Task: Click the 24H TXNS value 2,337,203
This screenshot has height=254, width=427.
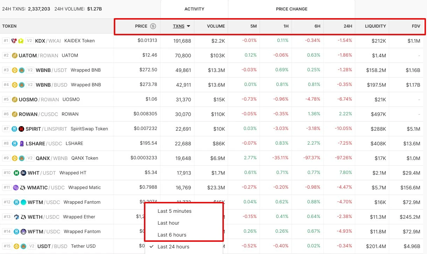Action: coord(39,9)
